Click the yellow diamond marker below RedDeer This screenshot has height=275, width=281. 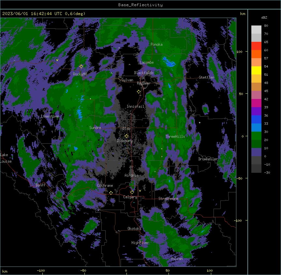pos(139,92)
